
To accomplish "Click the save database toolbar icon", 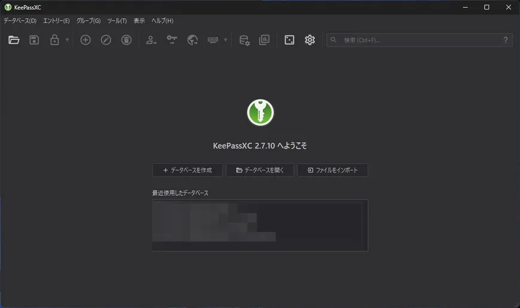I will point(34,40).
